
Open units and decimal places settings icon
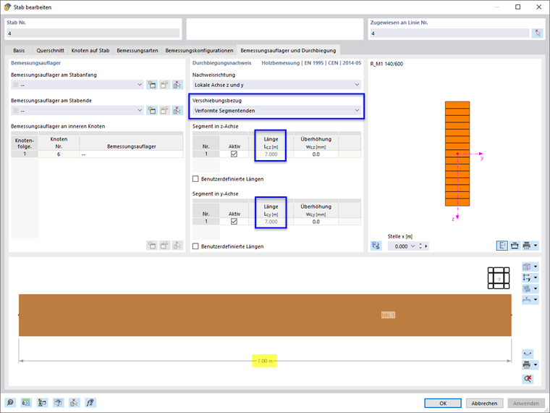pyautogui.click(x=26, y=402)
